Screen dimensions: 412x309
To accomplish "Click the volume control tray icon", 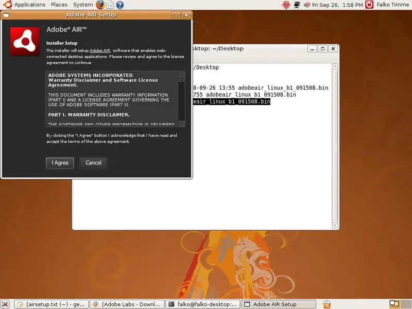I will (306, 5).
